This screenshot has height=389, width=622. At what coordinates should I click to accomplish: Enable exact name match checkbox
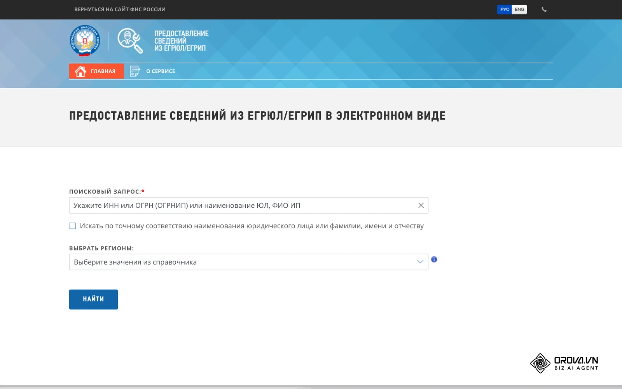[72, 226]
